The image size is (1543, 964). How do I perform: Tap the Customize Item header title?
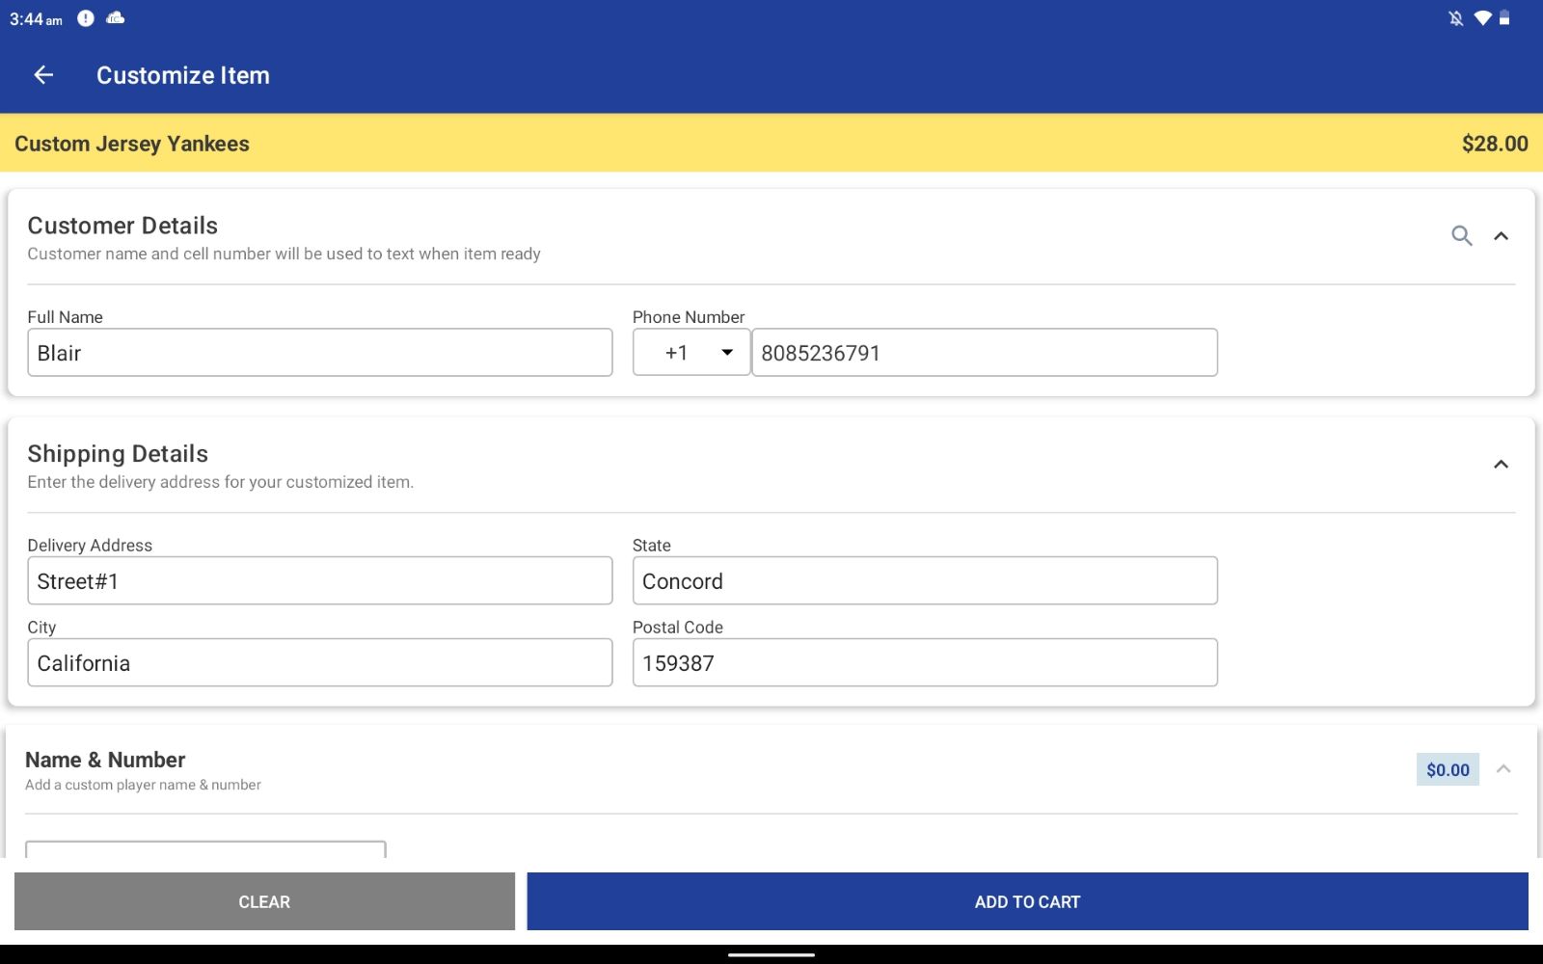click(x=183, y=75)
